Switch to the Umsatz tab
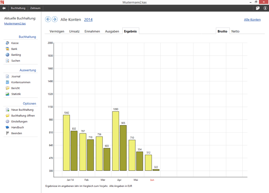269x193 pixels. [74, 31]
